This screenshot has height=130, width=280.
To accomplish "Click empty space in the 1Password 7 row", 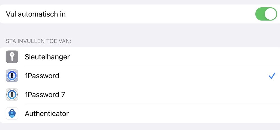I will (168, 95).
